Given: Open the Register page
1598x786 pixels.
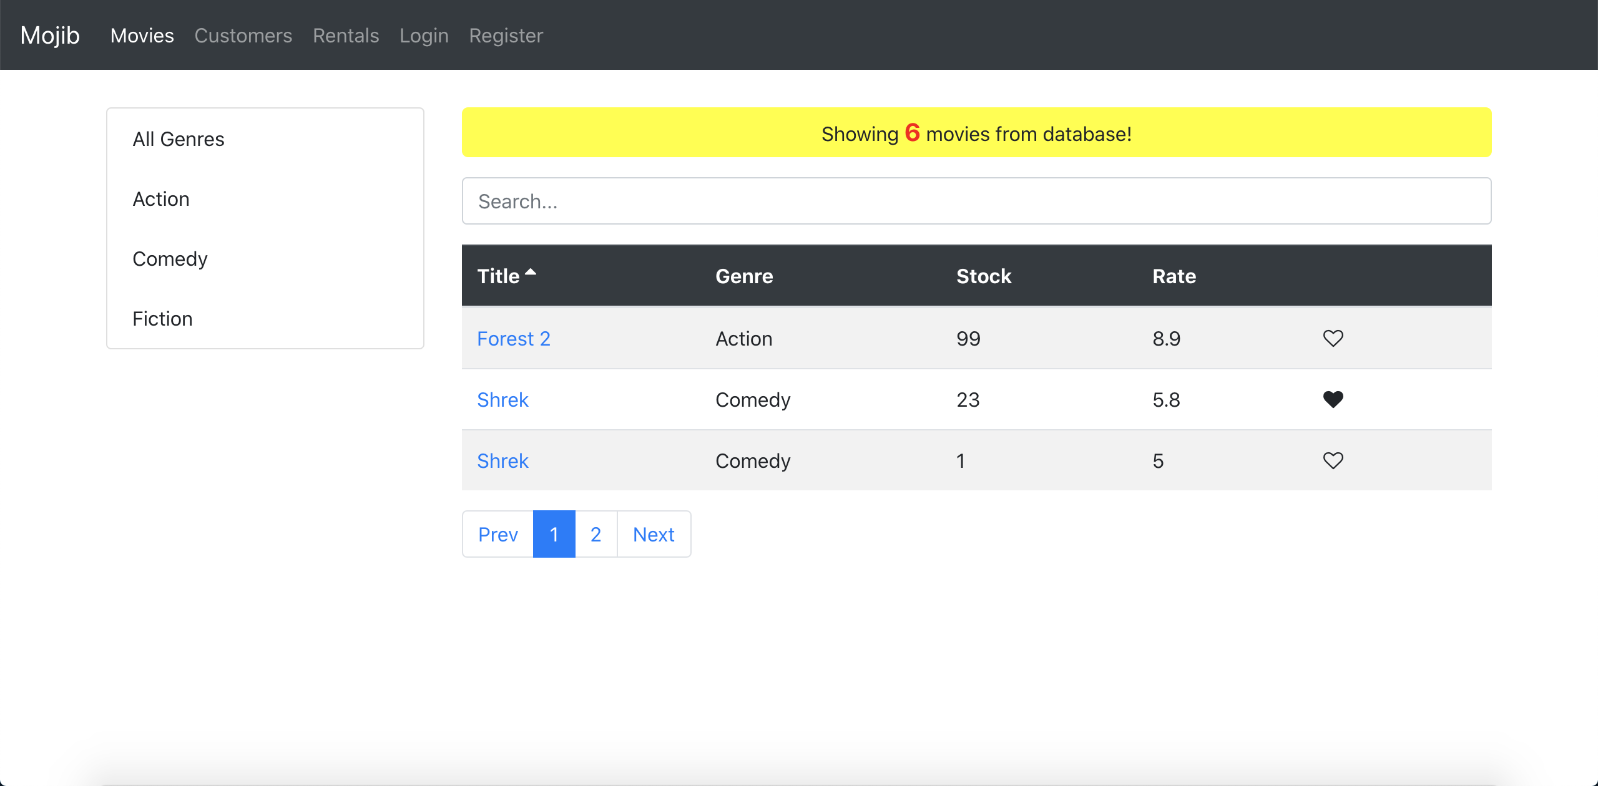Looking at the screenshot, I should 506,36.
